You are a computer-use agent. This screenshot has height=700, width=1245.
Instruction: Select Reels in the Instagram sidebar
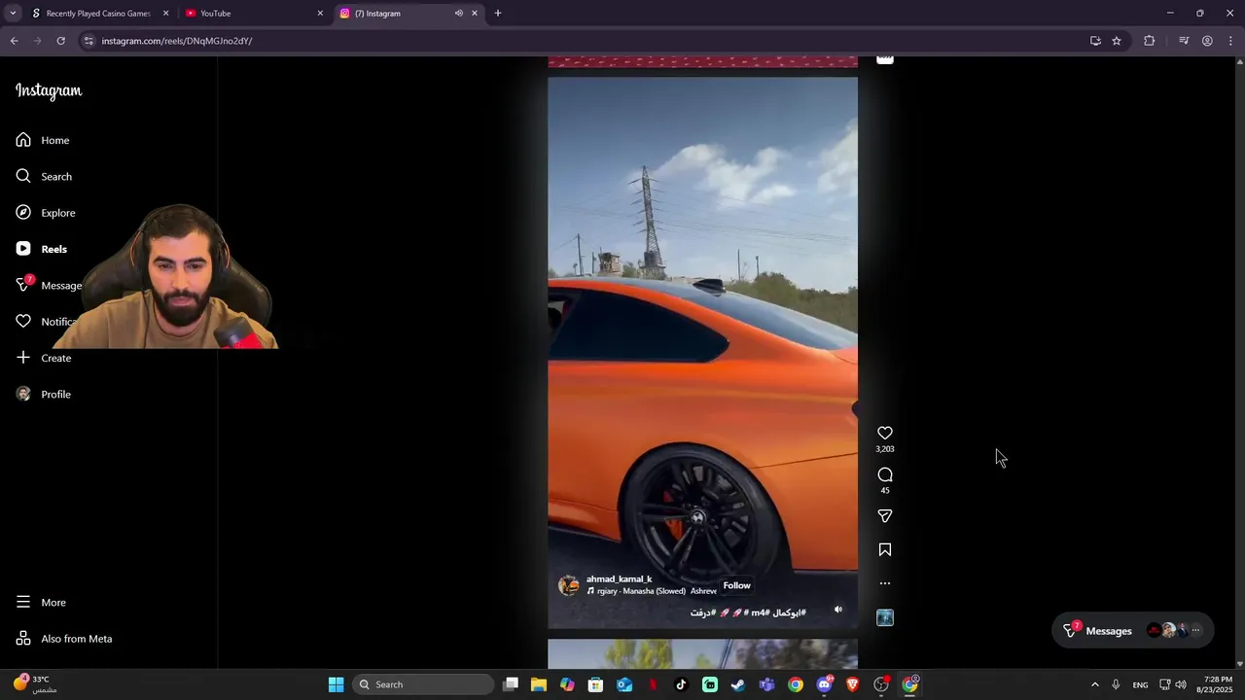pos(42,249)
